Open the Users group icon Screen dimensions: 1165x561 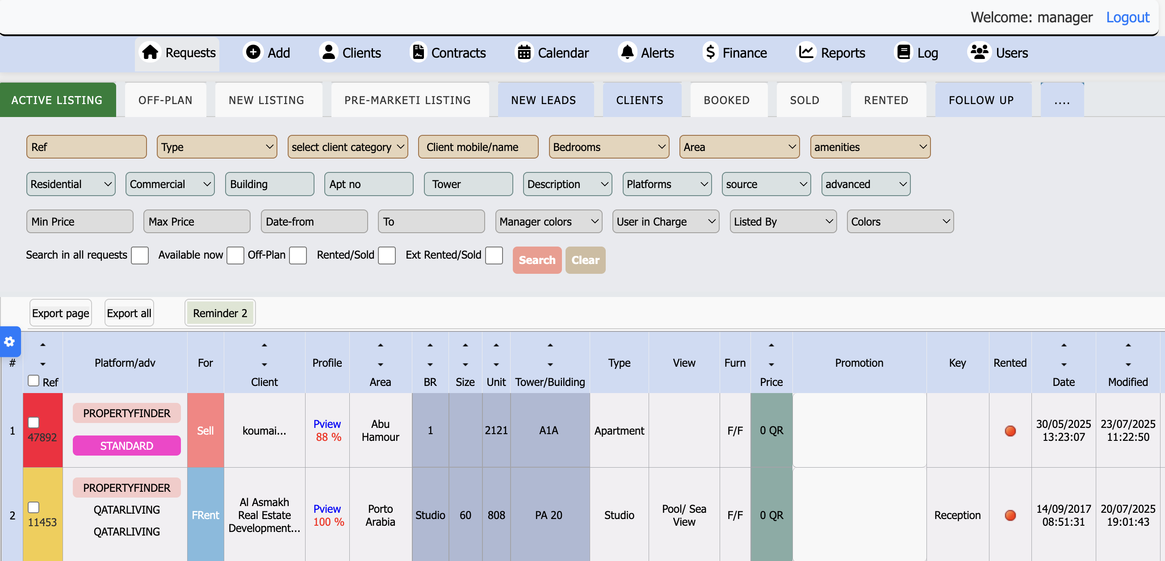(980, 52)
